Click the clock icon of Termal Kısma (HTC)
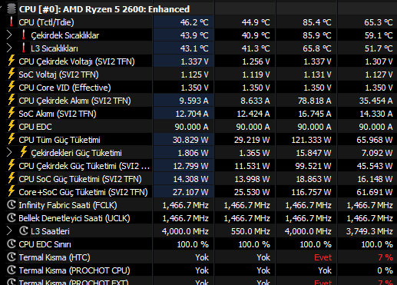Viewport: 397px width, 285px height. coord(12,257)
